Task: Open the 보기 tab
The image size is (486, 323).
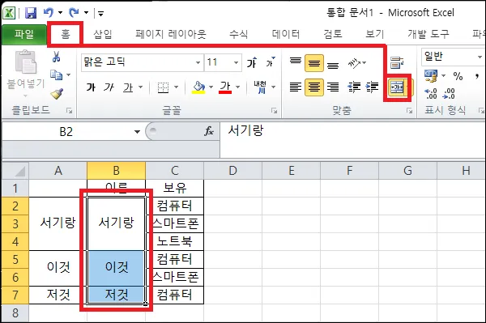Action: click(x=374, y=34)
